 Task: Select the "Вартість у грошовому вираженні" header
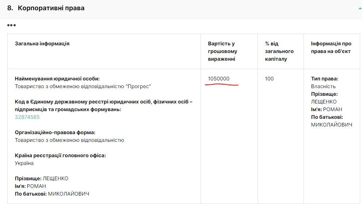tap(222, 51)
